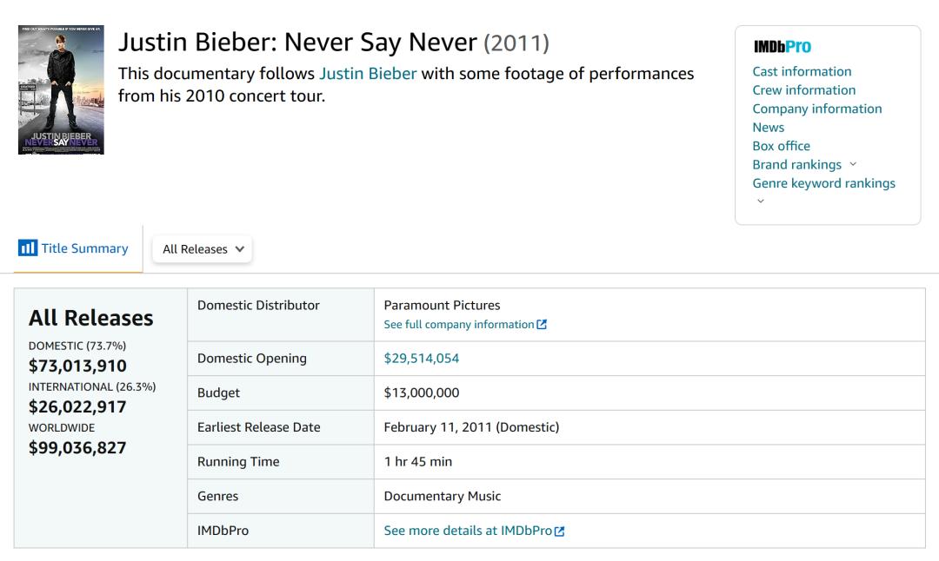939x561 pixels.
Task: Click See full company information link
Action: pos(459,324)
